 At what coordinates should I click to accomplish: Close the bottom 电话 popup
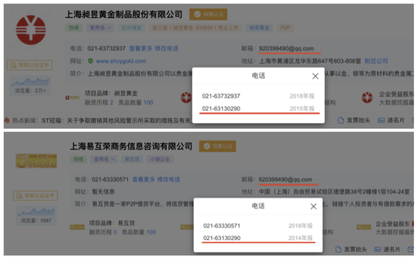coord(313,207)
